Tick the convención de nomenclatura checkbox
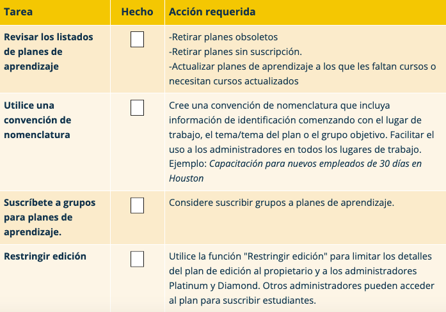Image resolution: width=446 pixels, height=312 pixels. click(137, 108)
